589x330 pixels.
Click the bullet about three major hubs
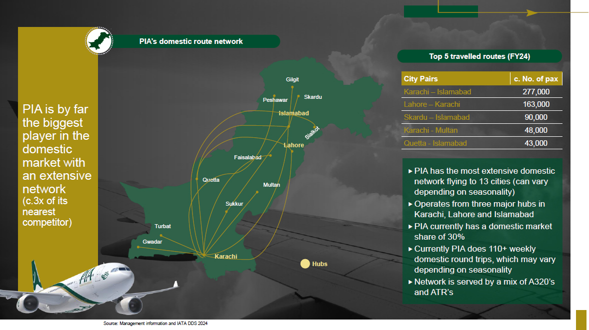click(476, 209)
